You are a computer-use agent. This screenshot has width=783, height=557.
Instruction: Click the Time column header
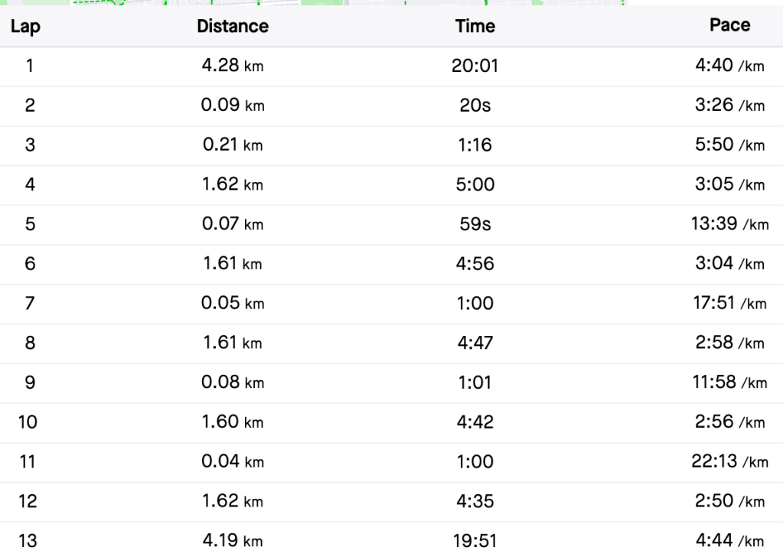pyautogui.click(x=475, y=27)
